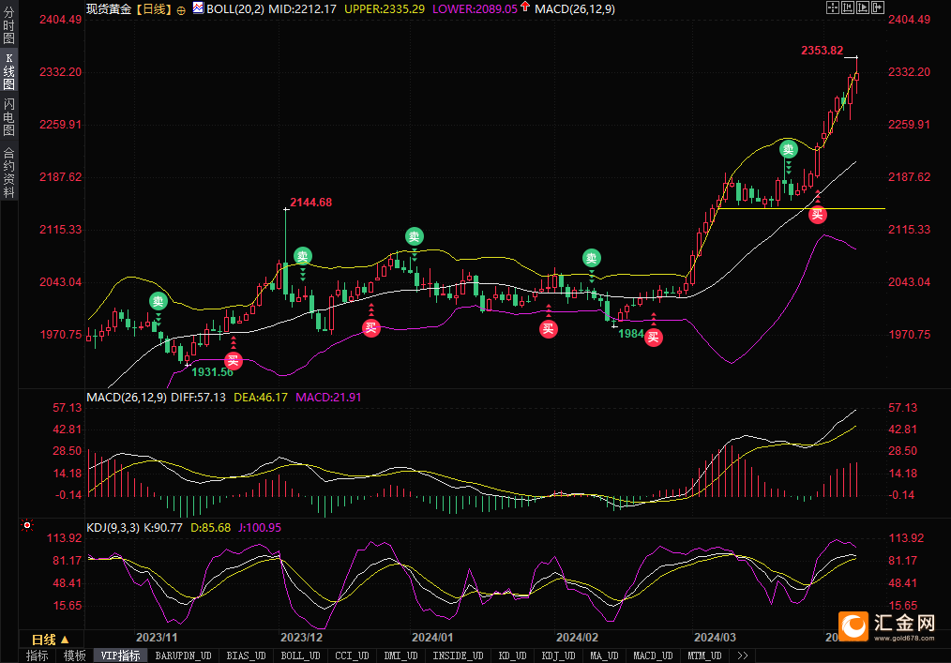The height and width of the screenshot is (663, 951).
Task: Click the red sun icon beside KDJ panel
Action: (26, 525)
